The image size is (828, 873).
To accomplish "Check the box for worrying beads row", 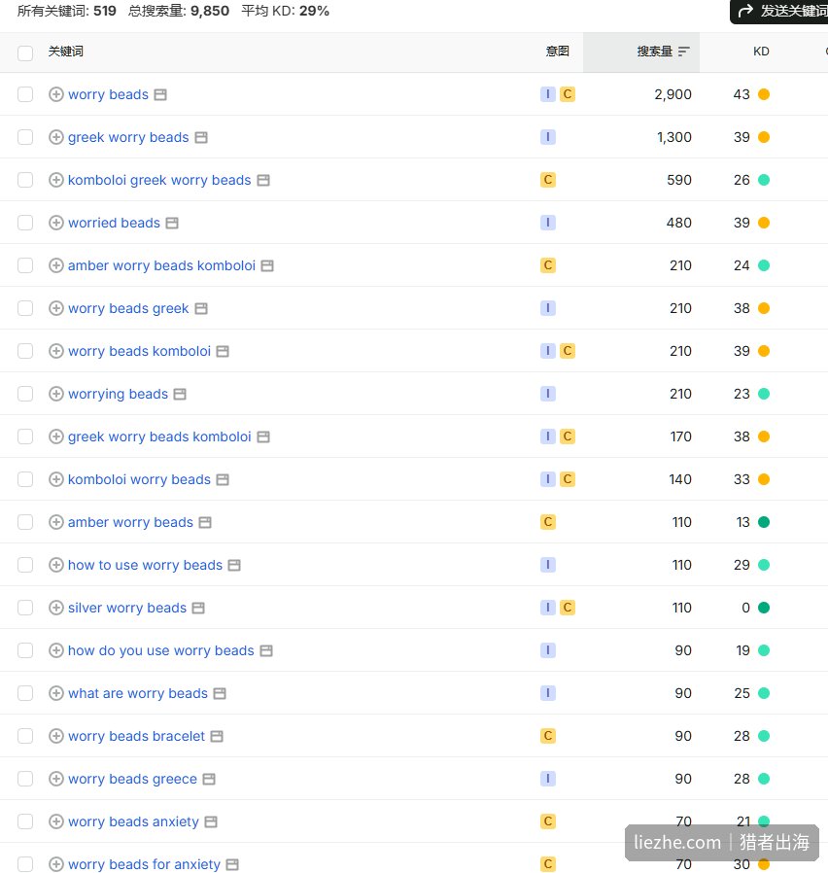I will [25, 394].
